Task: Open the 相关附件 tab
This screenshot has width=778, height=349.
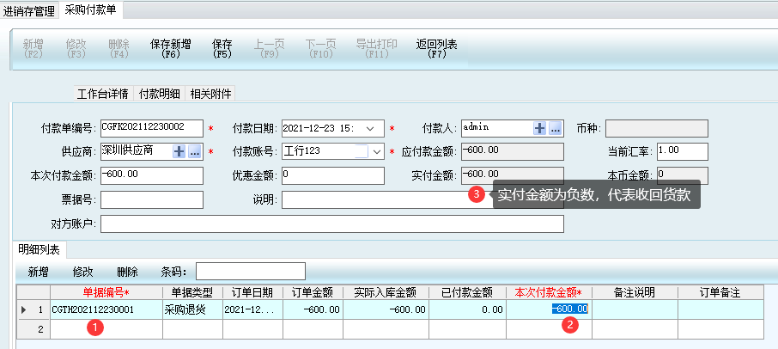Action: click(x=211, y=94)
